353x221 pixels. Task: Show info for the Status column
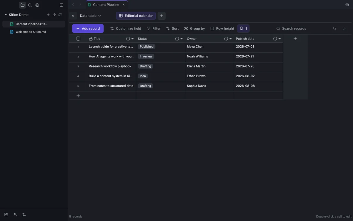(x=177, y=39)
